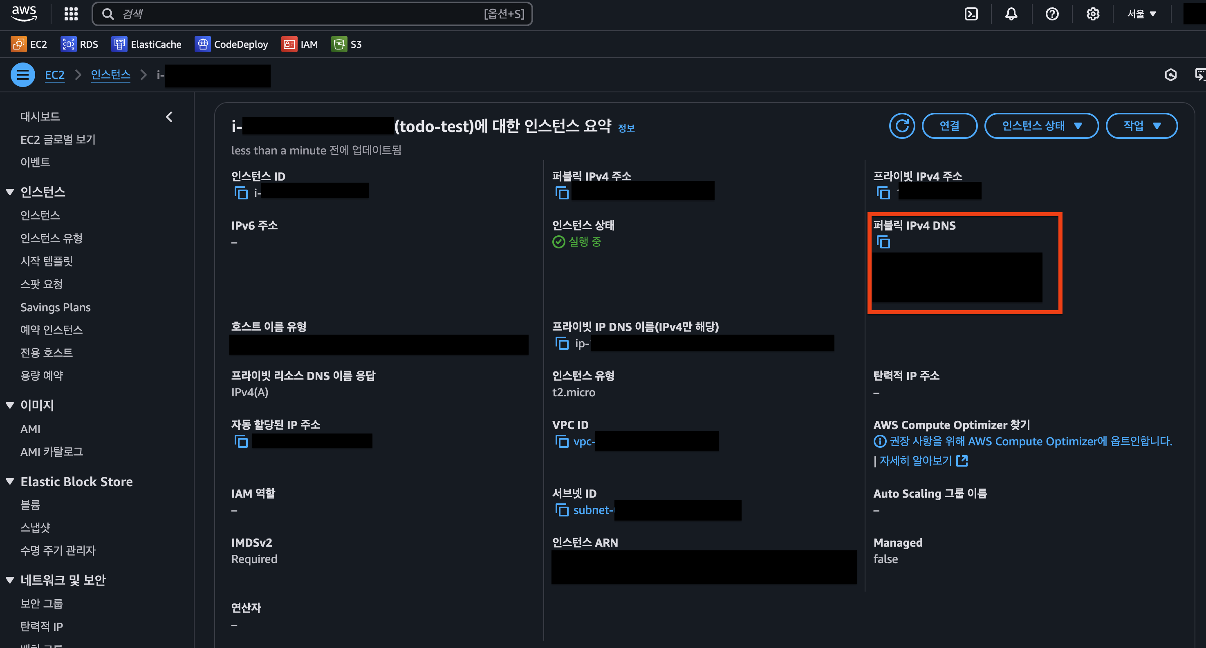Click the 연결 connect button

[949, 125]
